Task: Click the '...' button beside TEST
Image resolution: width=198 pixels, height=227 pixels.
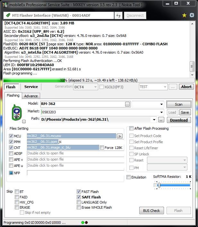Action: (173, 87)
